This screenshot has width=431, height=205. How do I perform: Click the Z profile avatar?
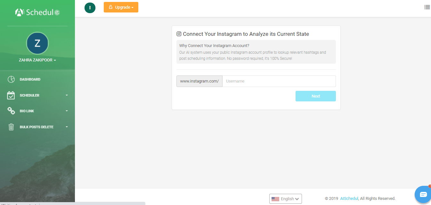pos(37,43)
